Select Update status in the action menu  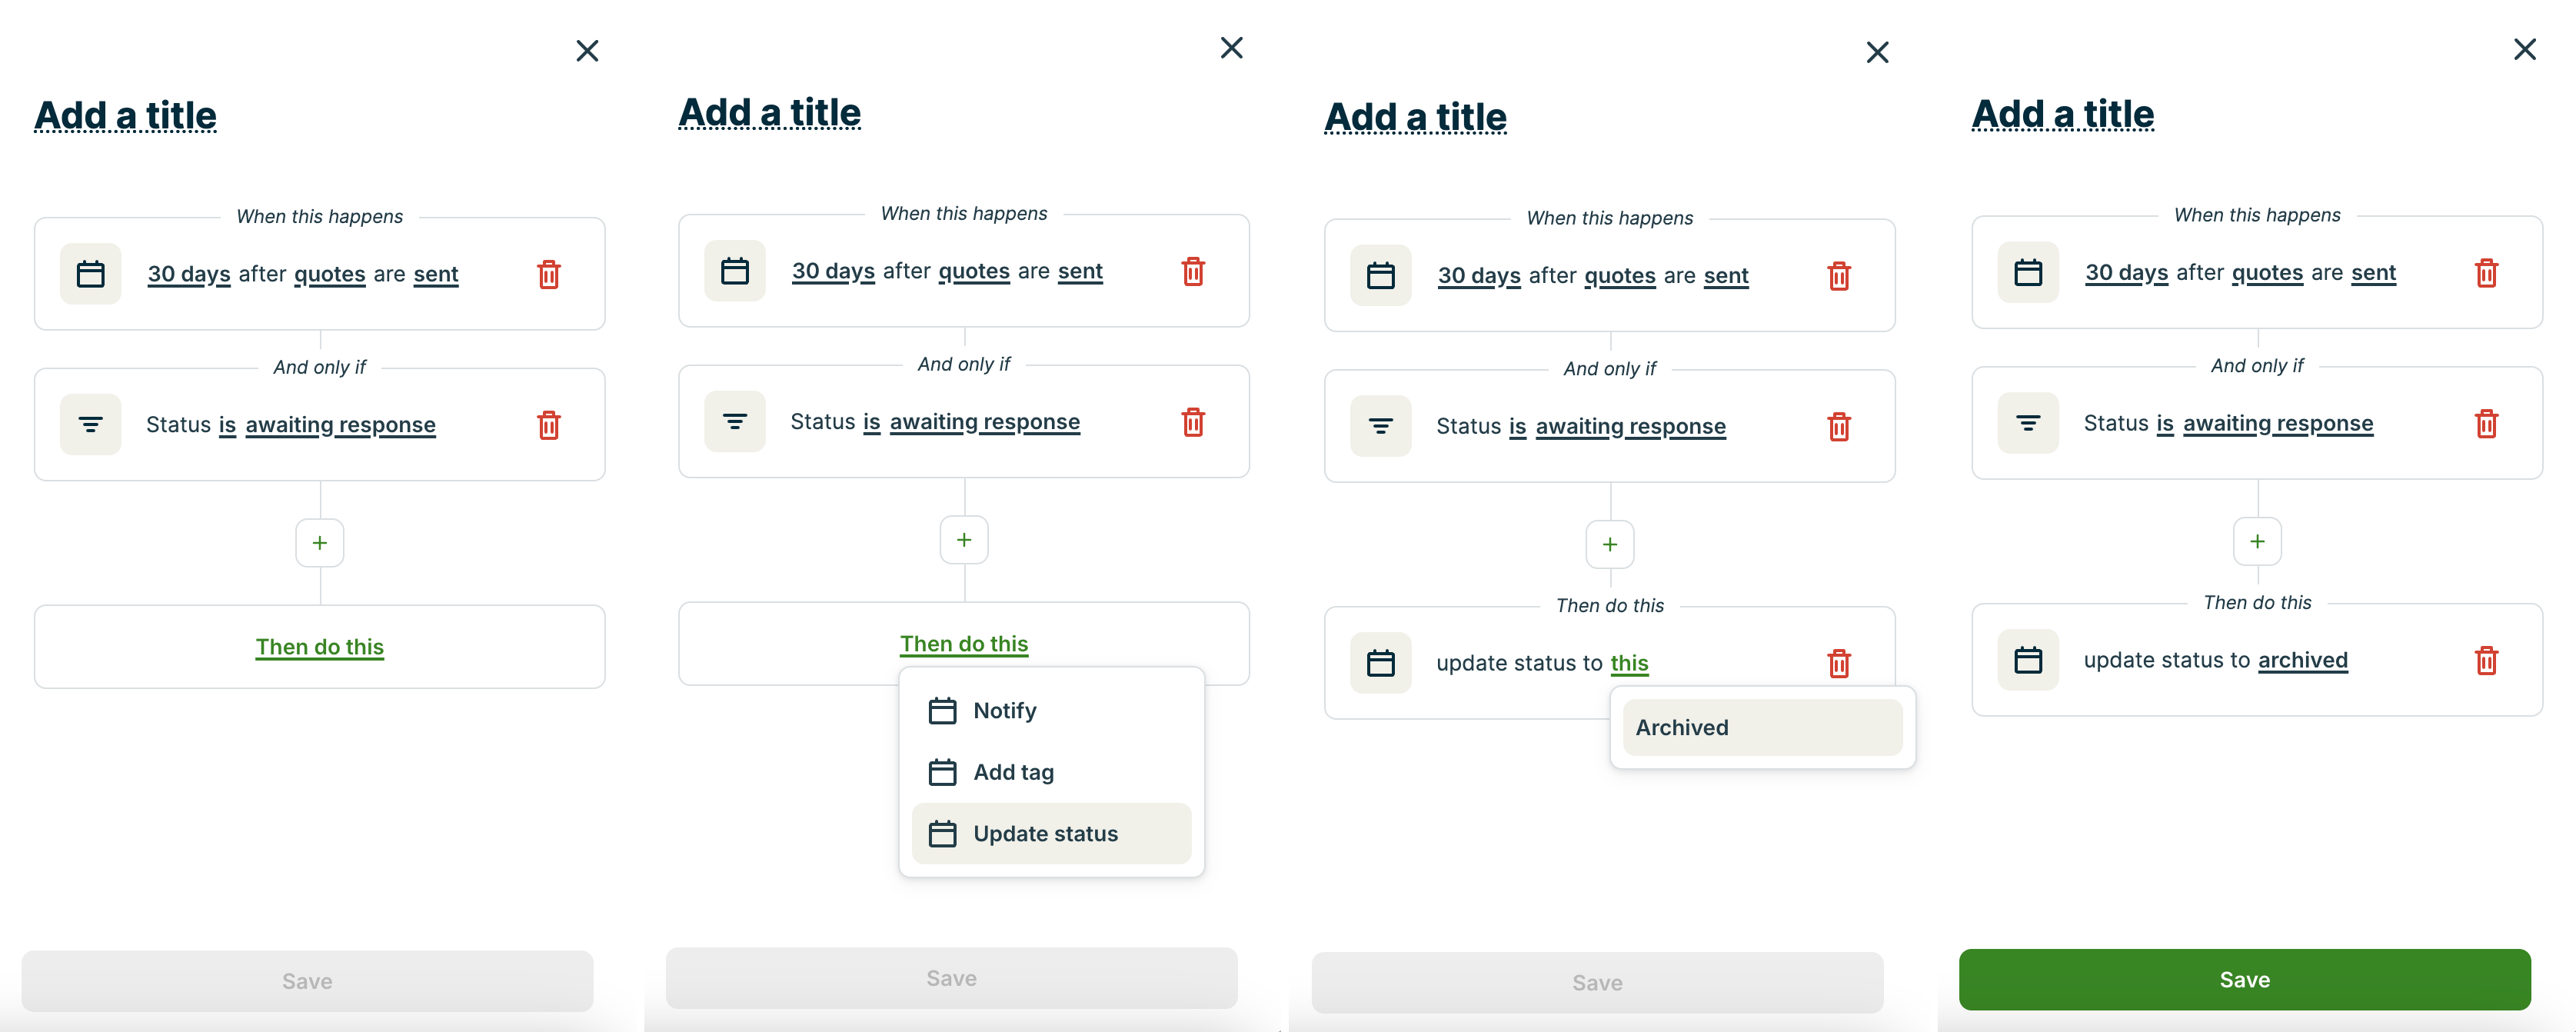1045,834
